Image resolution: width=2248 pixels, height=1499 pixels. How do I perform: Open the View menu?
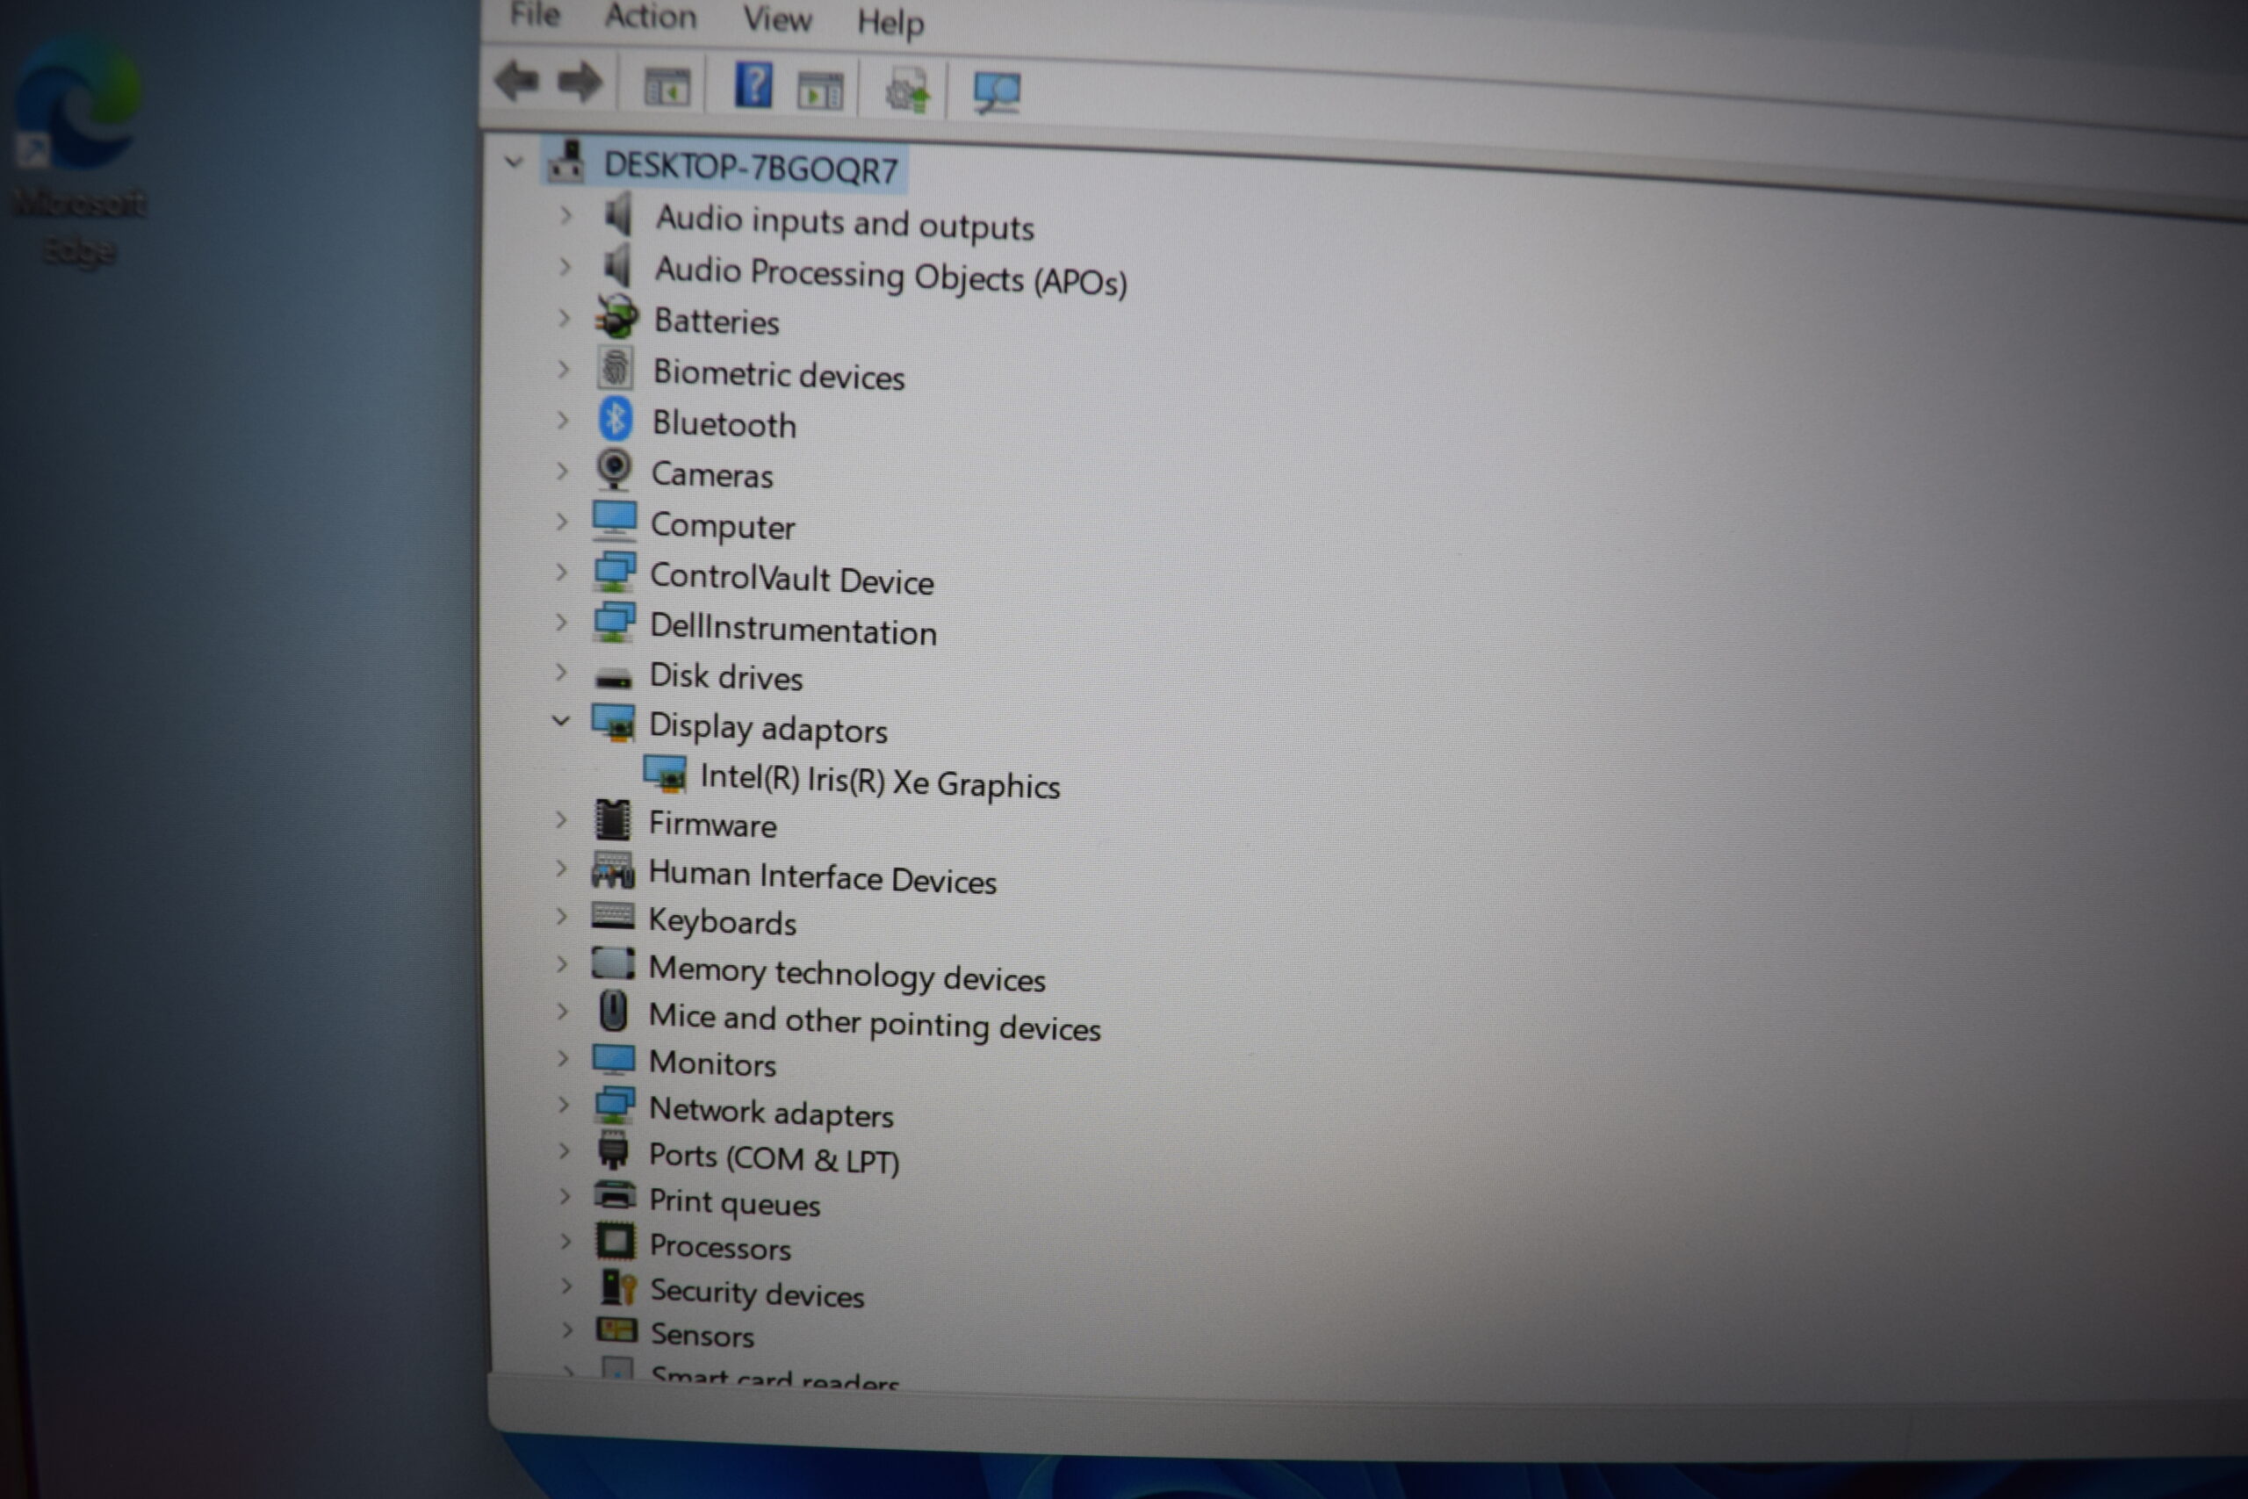click(777, 19)
